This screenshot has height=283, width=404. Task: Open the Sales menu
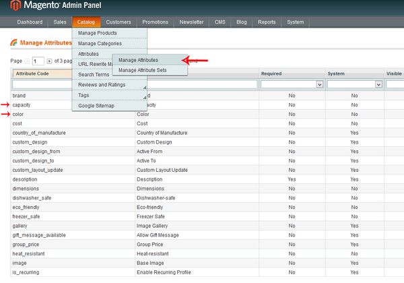pos(60,22)
